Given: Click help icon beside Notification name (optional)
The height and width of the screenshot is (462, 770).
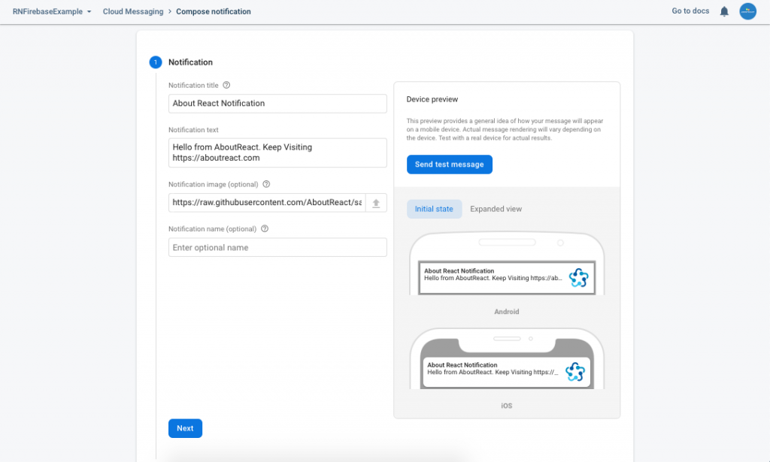Looking at the screenshot, I should click(264, 228).
